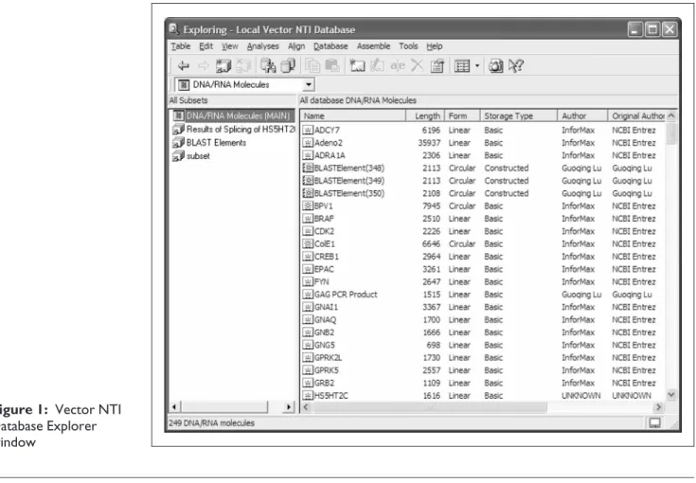Select the ADRA1A molecule row
Viewport: 696px width, 483px height.
[483, 155]
